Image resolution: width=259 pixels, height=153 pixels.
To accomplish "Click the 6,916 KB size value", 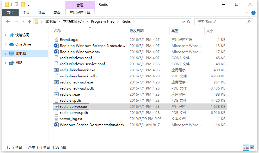I will pyautogui.click(x=218, y=113).
